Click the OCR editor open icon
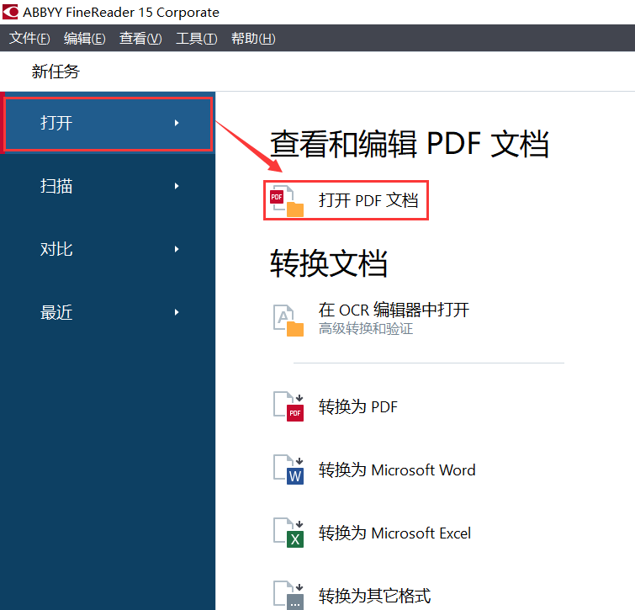The height and width of the screenshot is (610, 635). (x=288, y=321)
